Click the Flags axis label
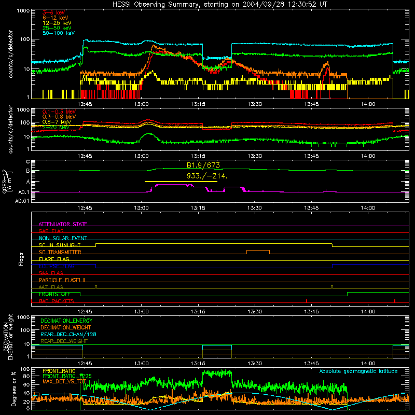This screenshot has width=415, height=415. 21,259
